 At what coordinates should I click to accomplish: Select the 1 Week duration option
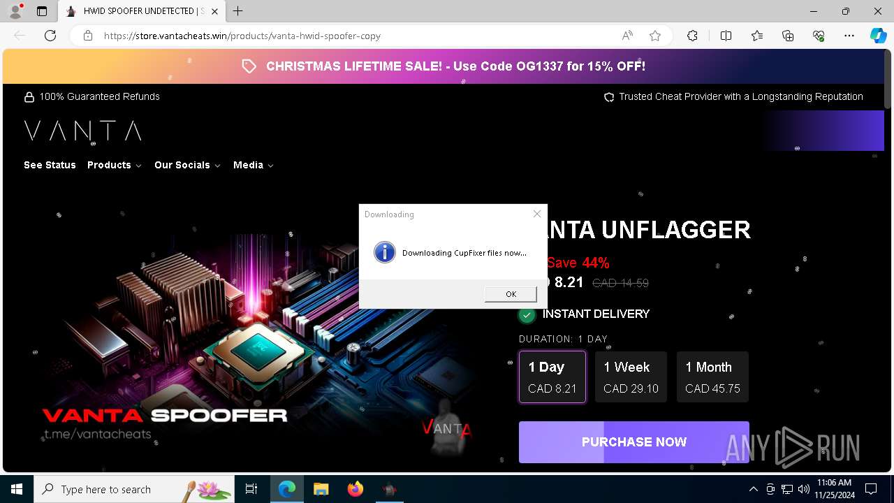pos(631,377)
